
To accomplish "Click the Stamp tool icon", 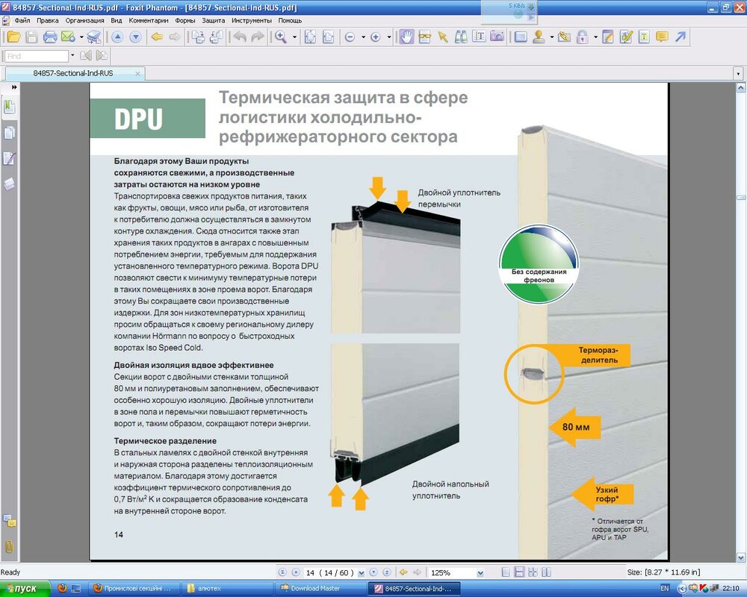I will (539, 37).
